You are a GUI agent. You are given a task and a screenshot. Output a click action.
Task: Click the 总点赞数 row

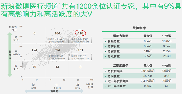(139, 56)
